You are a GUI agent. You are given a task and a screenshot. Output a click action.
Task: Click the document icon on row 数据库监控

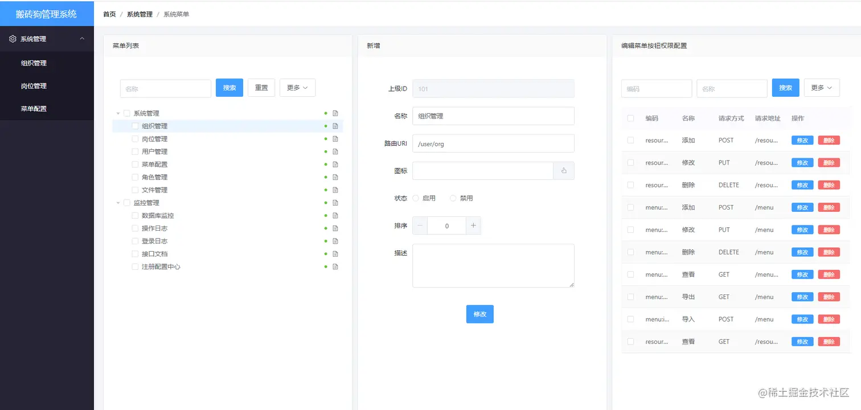[x=335, y=216]
